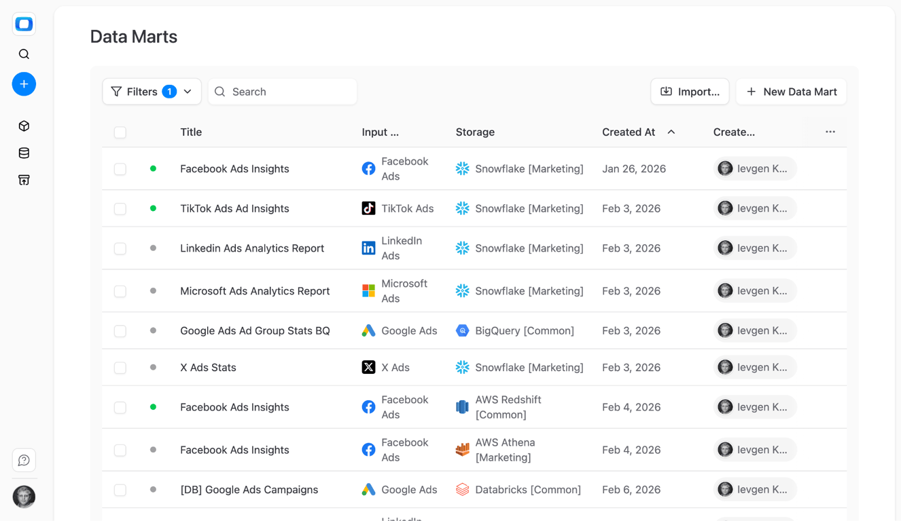Click the app logo at top of sidebar
The image size is (901, 521).
24,24
